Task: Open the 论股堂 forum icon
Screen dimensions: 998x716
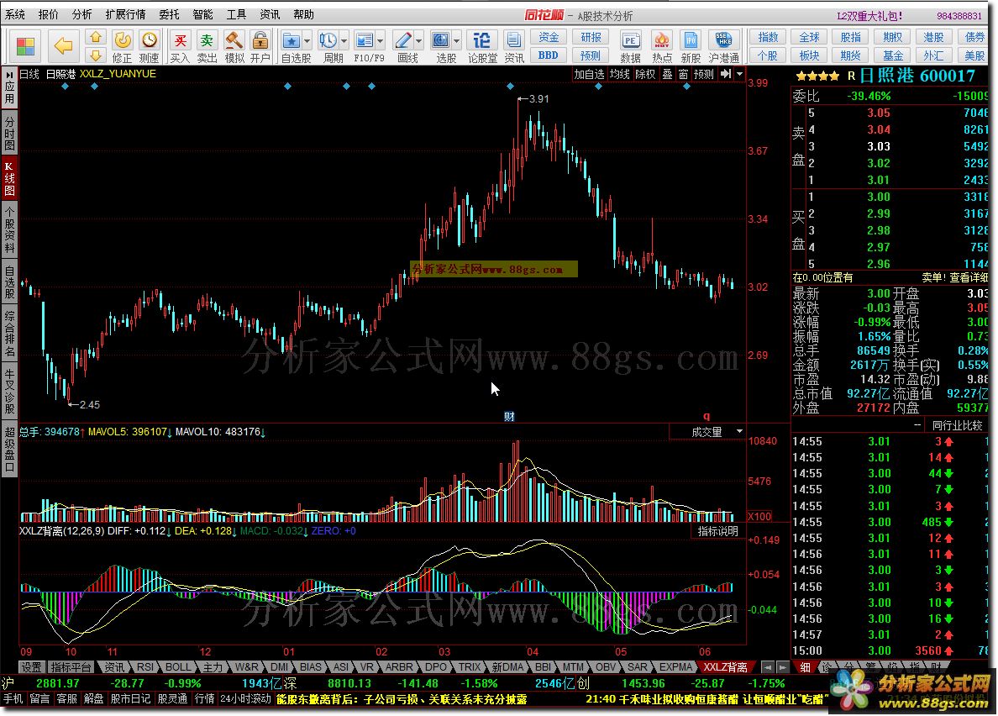Action: 482,40
